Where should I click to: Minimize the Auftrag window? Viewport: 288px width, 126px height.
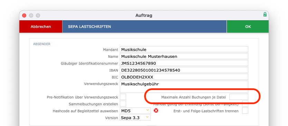pos(31,15)
